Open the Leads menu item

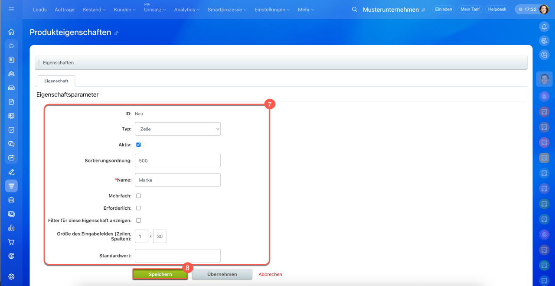tap(40, 10)
